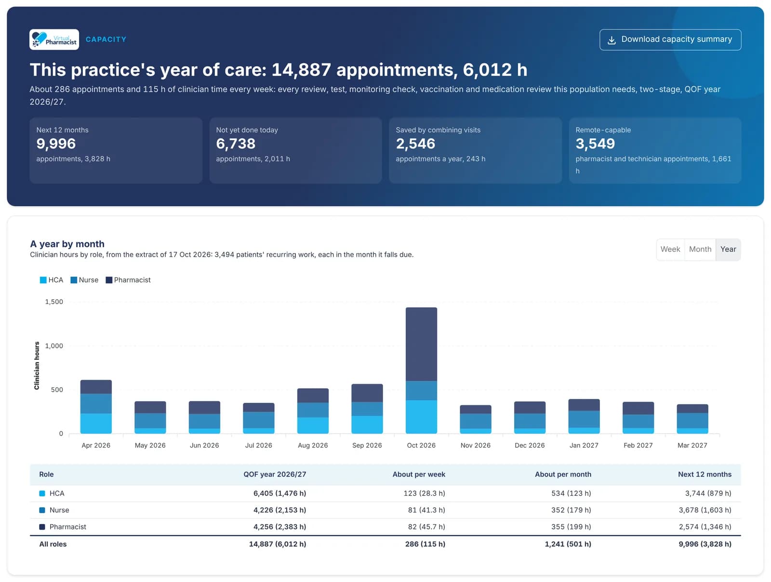Download the capacity summary
771x582 pixels.
pyautogui.click(x=670, y=40)
